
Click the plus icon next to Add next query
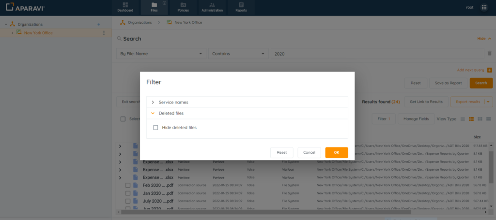[490, 70]
